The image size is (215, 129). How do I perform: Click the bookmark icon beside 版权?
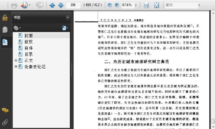(x=20, y=42)
